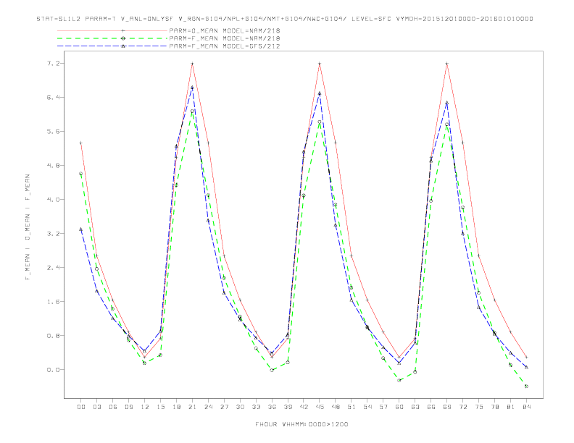Screen dimensions: 574x443
Task: Click x-axis tick label 39
Action: pos(288,407)
